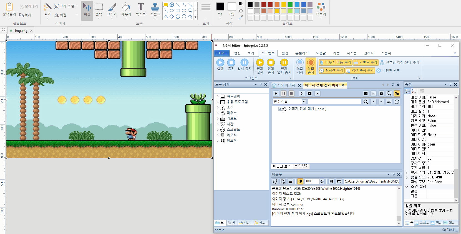Start recording with 녹화 시작

point(300,66)
